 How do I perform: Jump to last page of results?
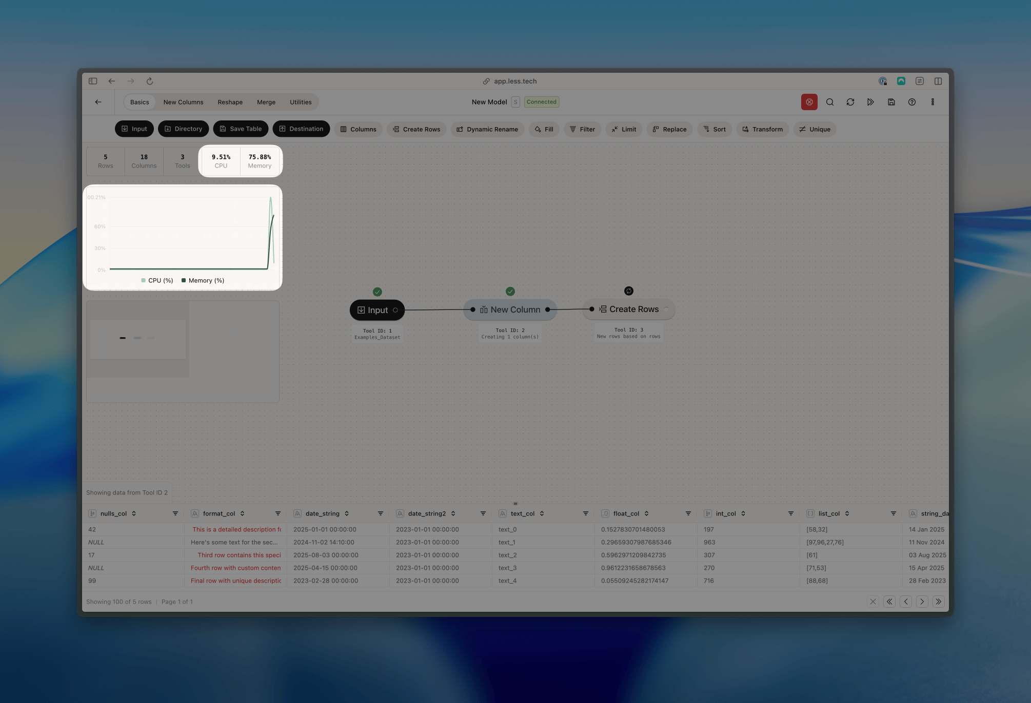pos(938,602)
